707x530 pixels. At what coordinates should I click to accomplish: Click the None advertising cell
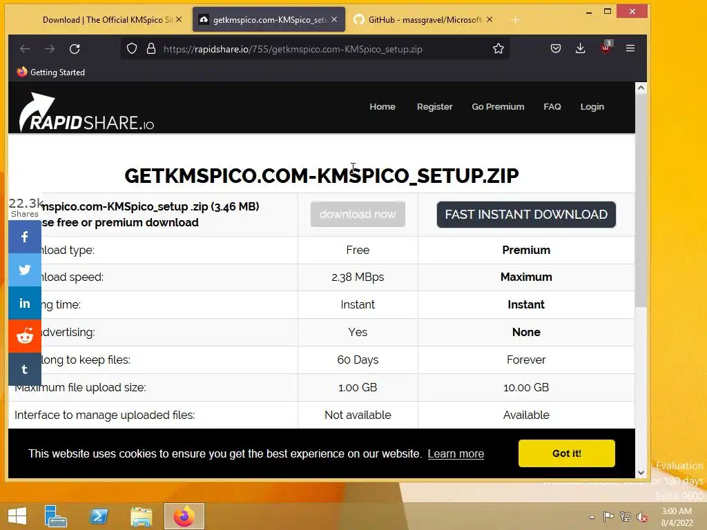526,332
